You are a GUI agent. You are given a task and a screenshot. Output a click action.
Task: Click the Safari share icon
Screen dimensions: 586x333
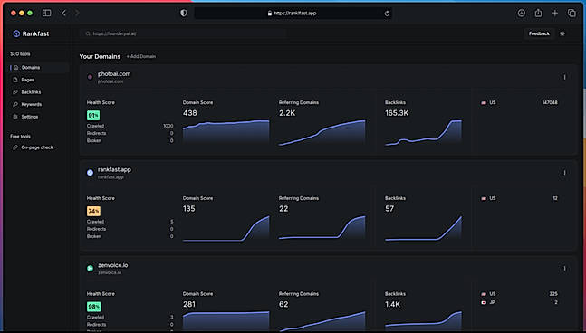(x=538, y=13)
